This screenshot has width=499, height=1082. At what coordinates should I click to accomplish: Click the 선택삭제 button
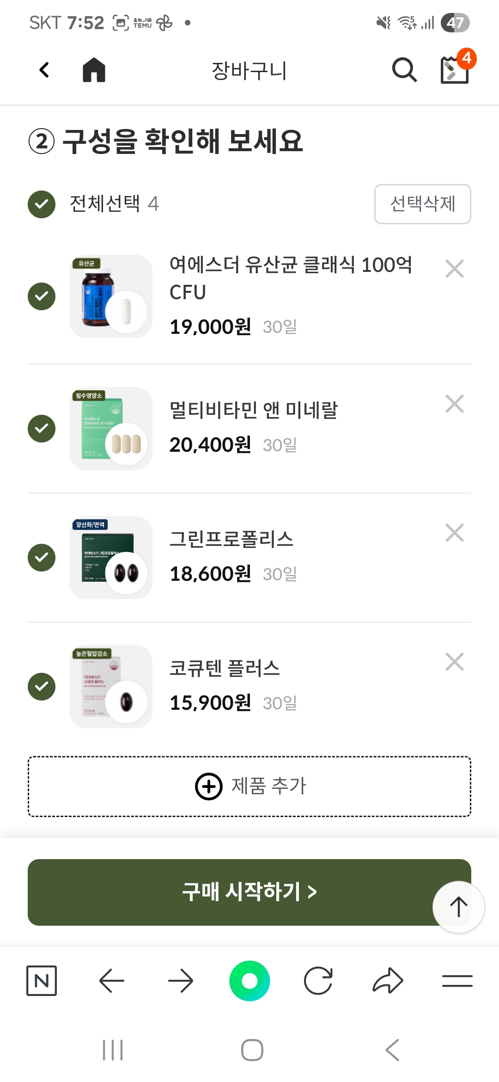[x=422, y=204]
